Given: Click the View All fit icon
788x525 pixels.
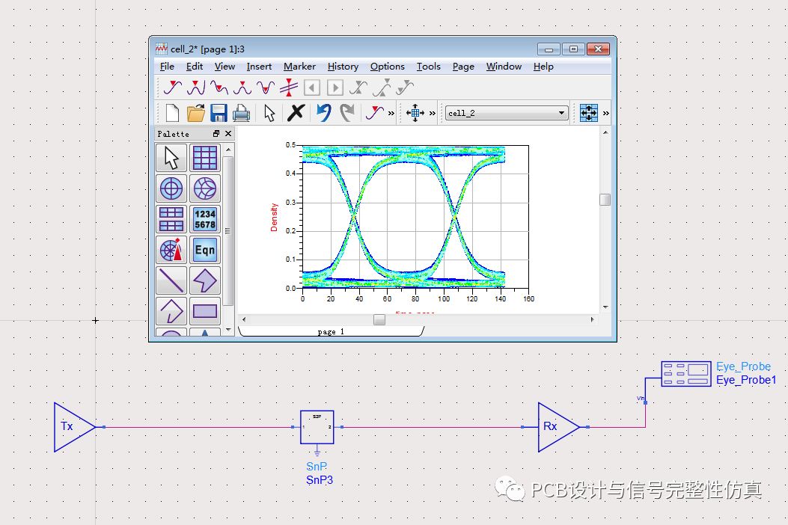Looking at the screenshot, I should [x=588, y=113].
